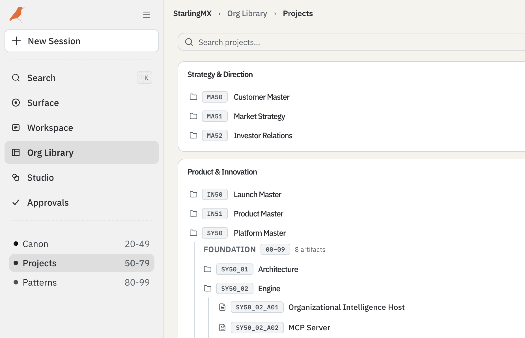The image size is (525, 338).
Task: Click the Studio shapes icon
Action: [16, 177]
